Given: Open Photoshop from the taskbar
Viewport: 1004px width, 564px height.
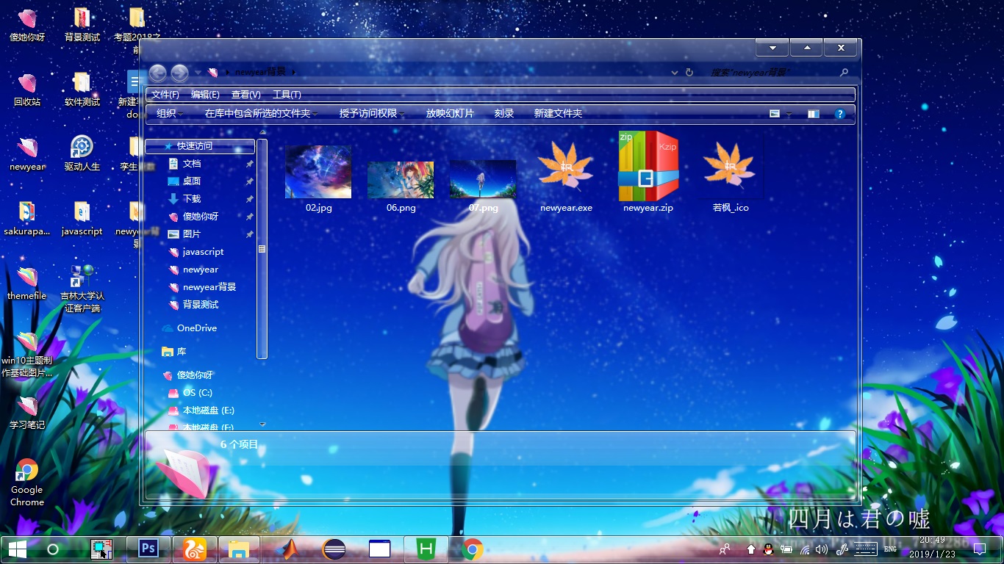Looking at the screenshot, I should (149, 549).
